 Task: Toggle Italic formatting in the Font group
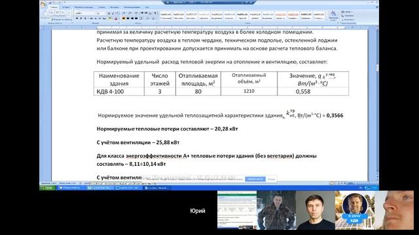[x=81, y=18]
